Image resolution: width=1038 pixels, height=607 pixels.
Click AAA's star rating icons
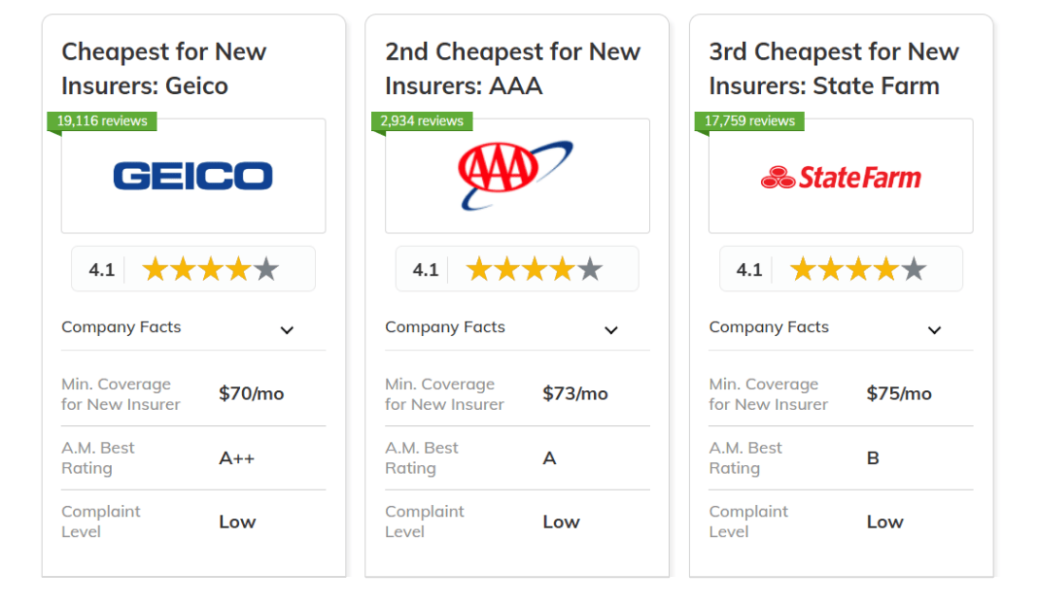[535, 269]
